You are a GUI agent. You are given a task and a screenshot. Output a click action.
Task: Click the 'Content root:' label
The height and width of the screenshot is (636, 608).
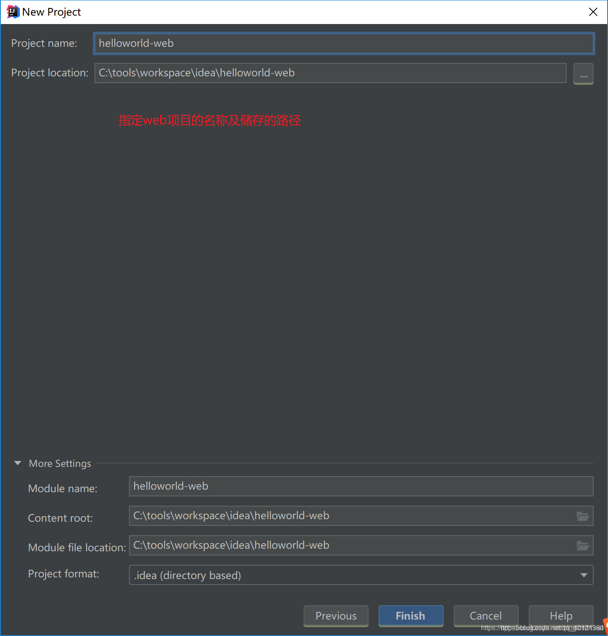[60, 518]
